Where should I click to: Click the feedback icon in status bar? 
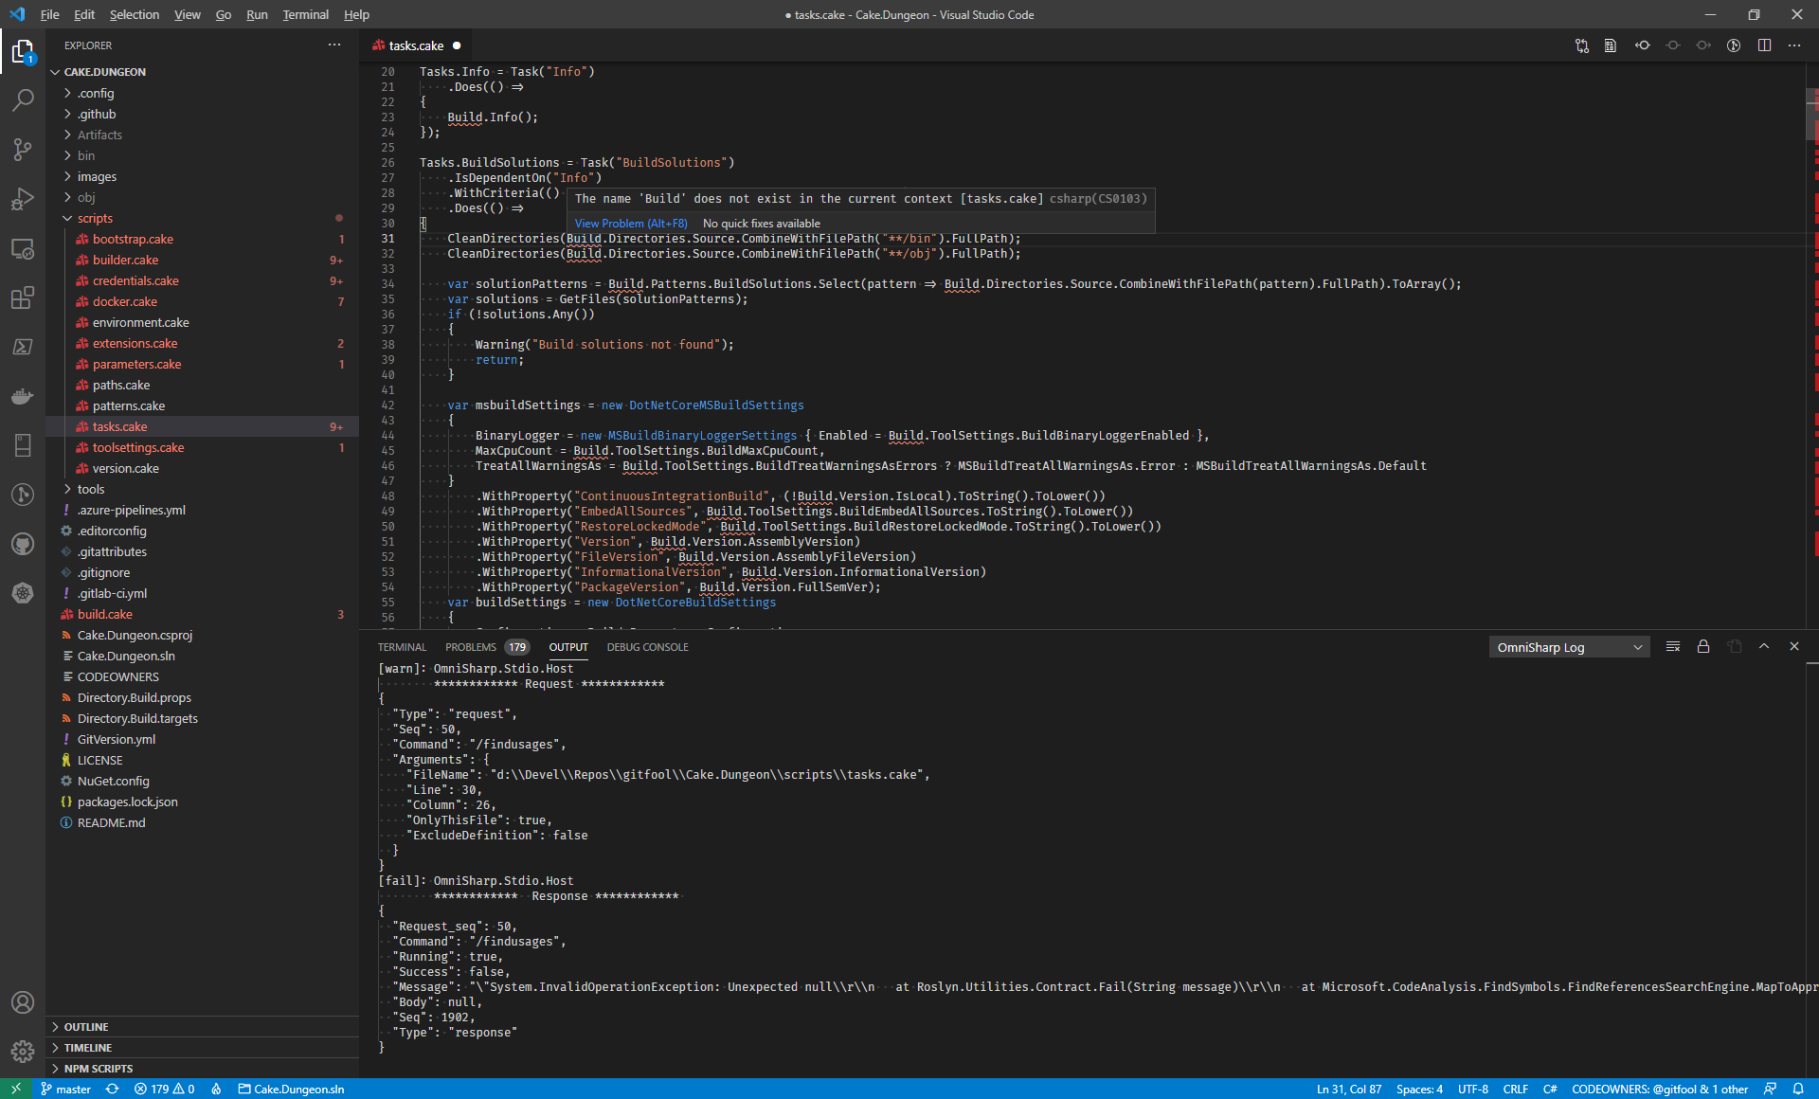coord(1770,1089)
